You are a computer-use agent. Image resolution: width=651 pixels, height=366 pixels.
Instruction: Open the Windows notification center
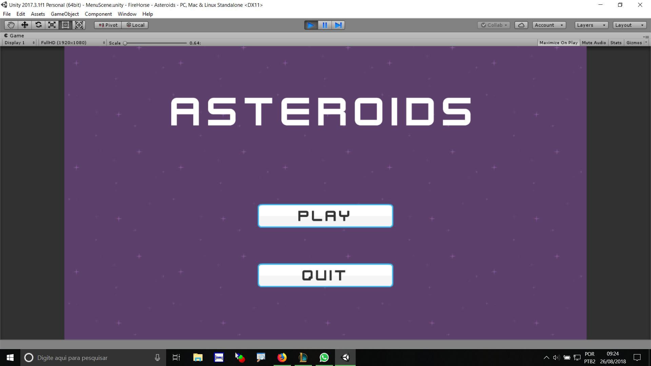click(x=637, y=358)
